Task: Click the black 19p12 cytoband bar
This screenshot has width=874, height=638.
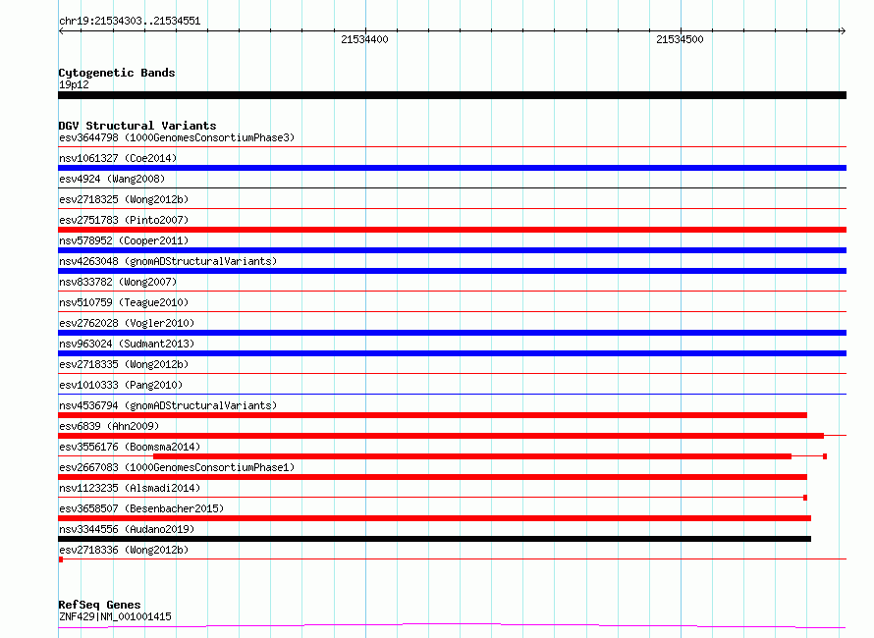Action: pyautogui.click(x=452, y=95)
